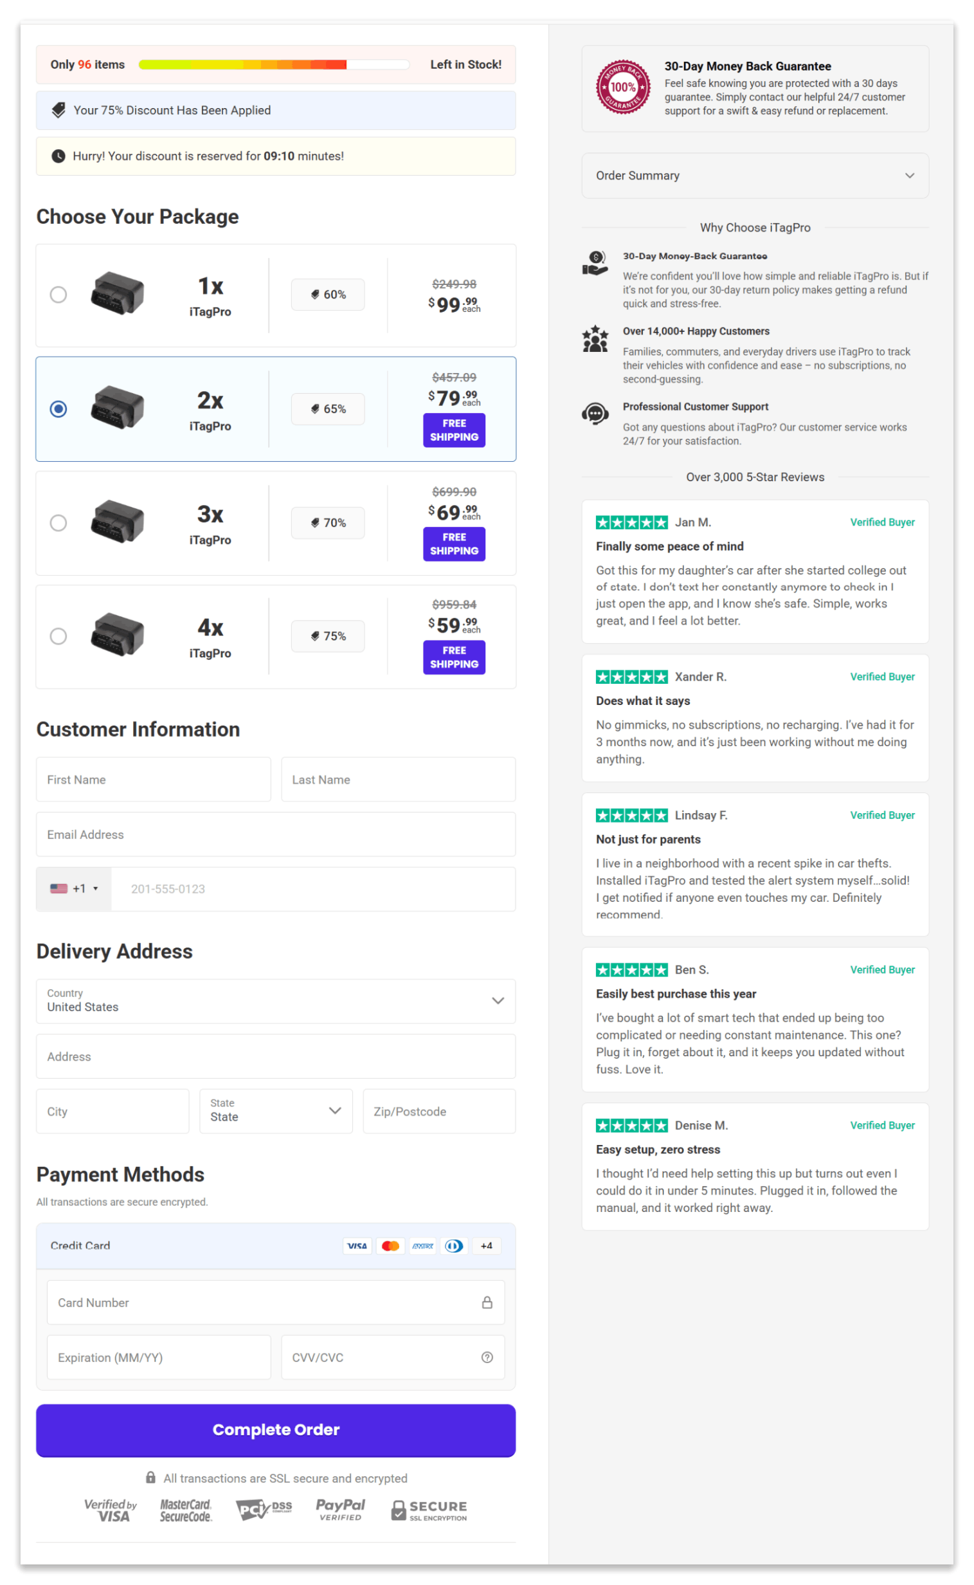Select the 4x iTagPro package radio button
This screenshot has width=974, height=1585.
pos(59,637)
